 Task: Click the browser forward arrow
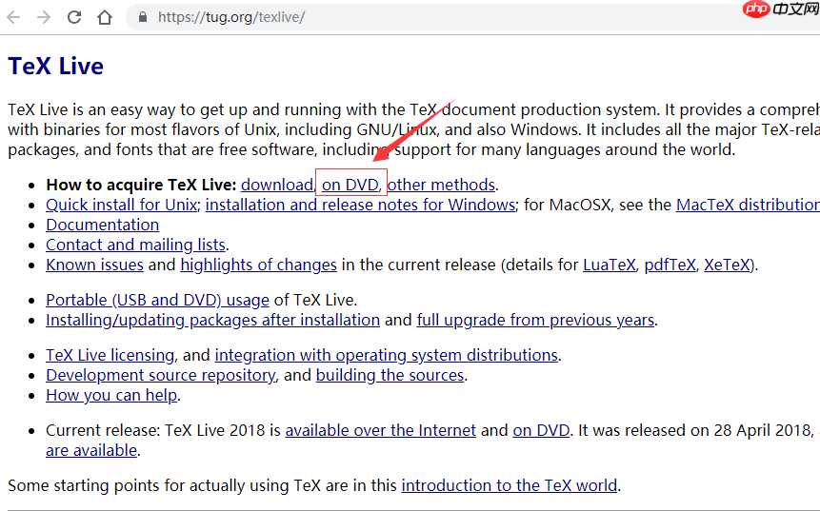pyautogui.click(x=44, y=17)
